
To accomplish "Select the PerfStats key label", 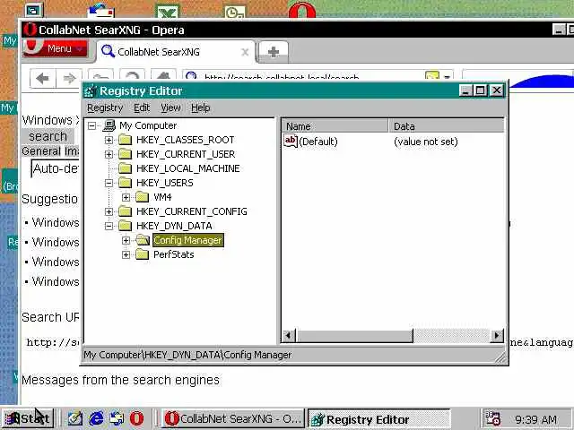I will tap(173, 254).
